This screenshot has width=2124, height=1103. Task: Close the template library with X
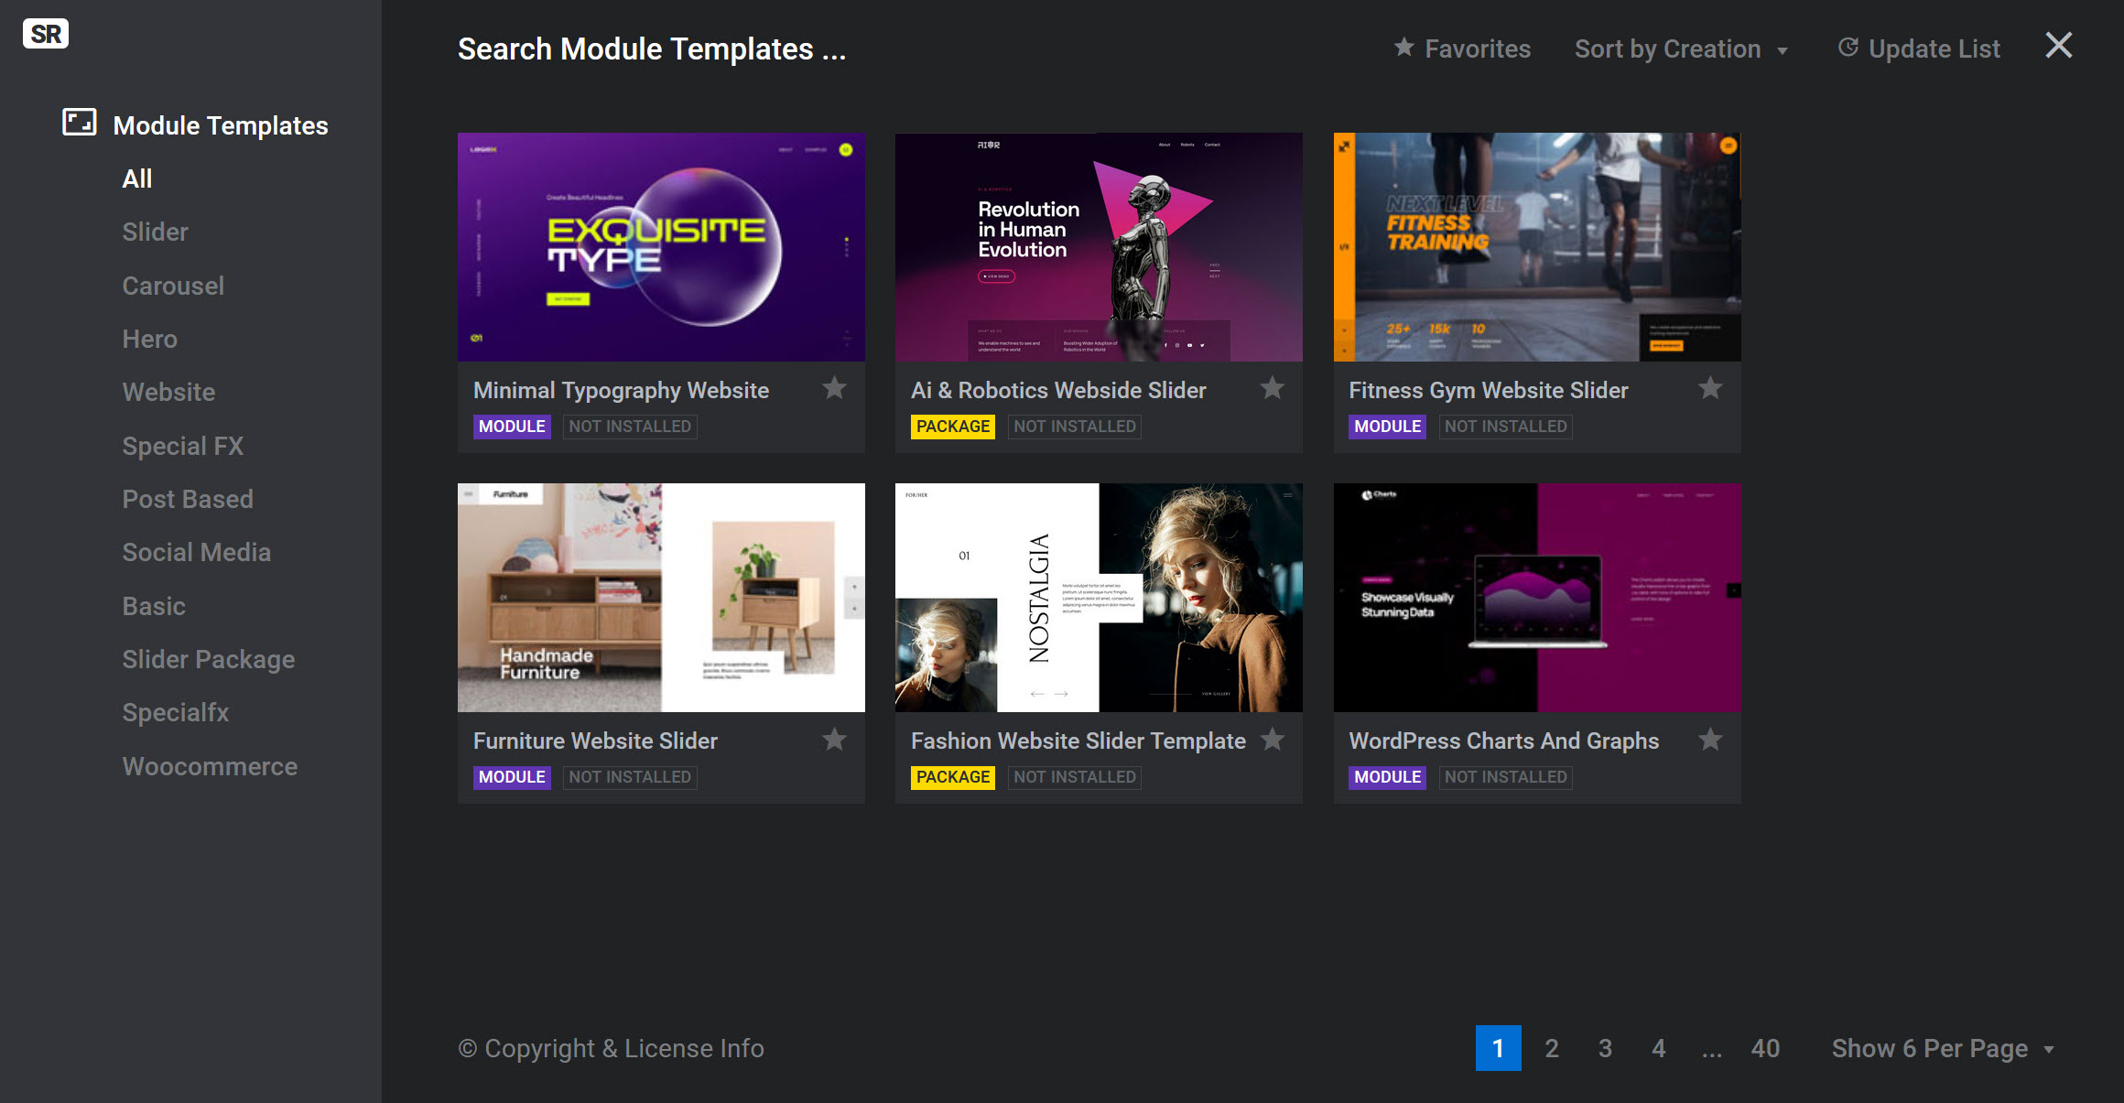(2058, 46)
